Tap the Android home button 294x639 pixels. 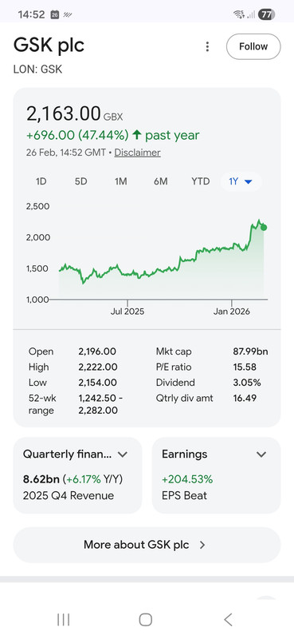pyautogui.click(x=146, y=620)
